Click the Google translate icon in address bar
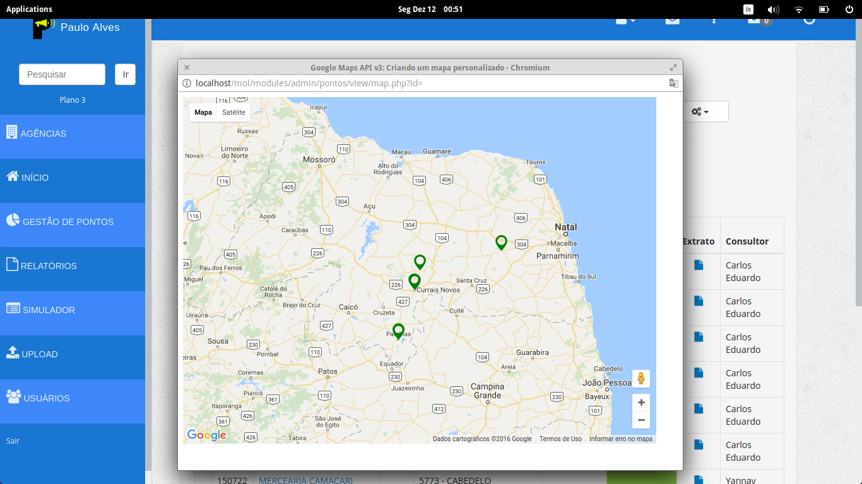This screenshot has width=862, height=484. pos(674,83)
